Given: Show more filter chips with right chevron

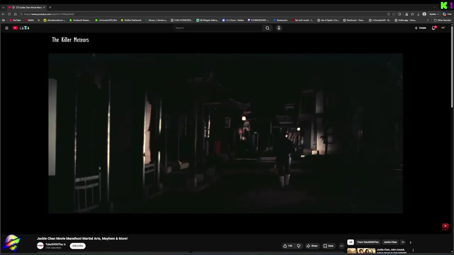Looking at the screenshot, I should coord(410,242).
